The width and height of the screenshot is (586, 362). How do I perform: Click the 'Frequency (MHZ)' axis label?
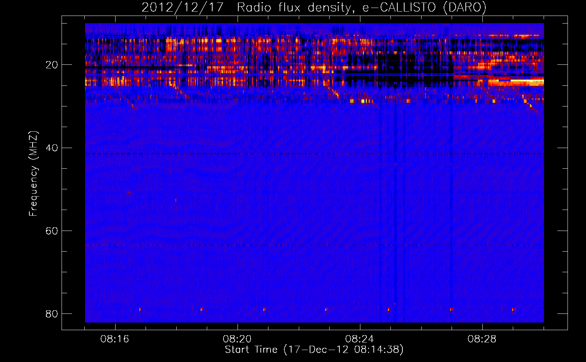(x=33, y=174)
